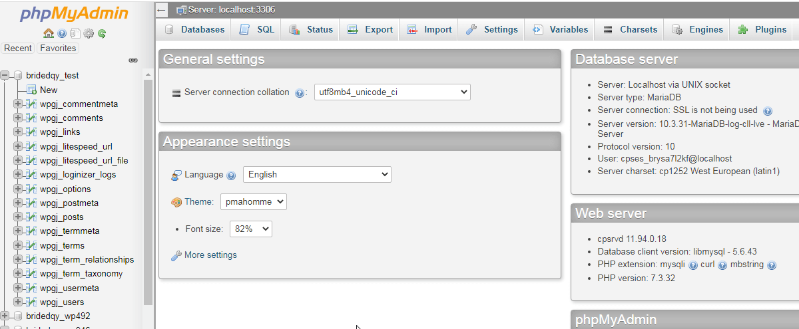Click the wpgj_options table icon
The image size is (799, 329).
coord(31,189)
